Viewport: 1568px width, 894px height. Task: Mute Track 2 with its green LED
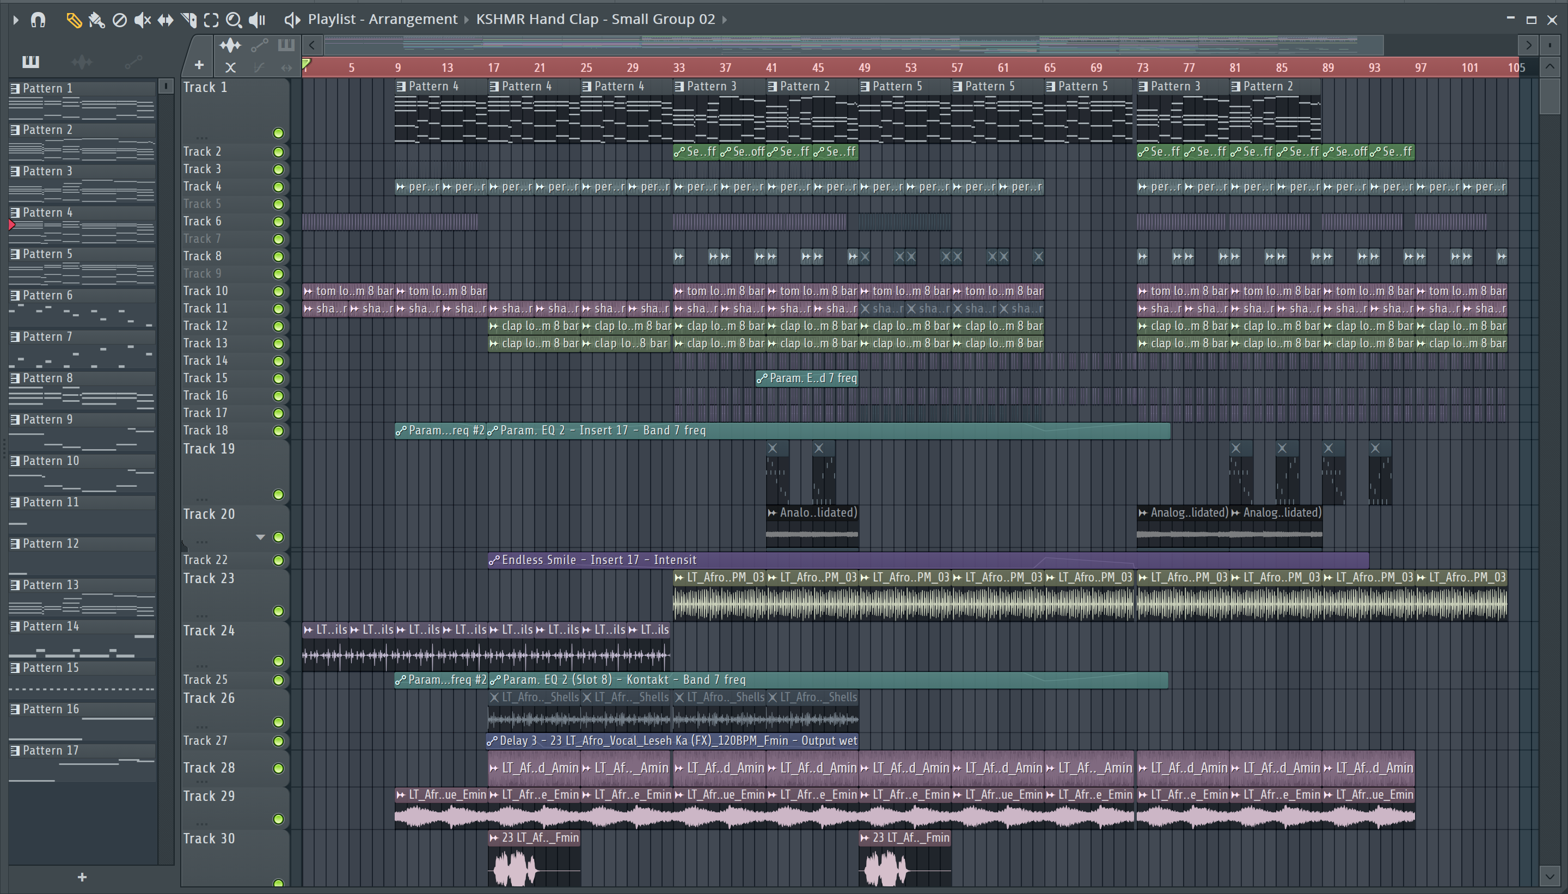pos(278,152)
